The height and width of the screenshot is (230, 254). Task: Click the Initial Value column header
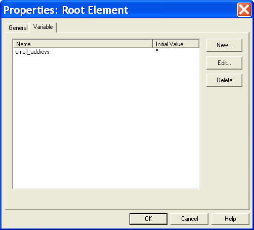coord(176,44)
